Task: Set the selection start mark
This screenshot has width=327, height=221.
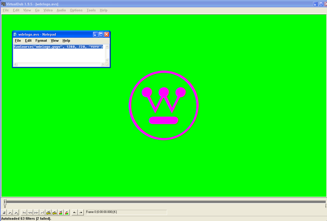Action: (x=75, y=212)
